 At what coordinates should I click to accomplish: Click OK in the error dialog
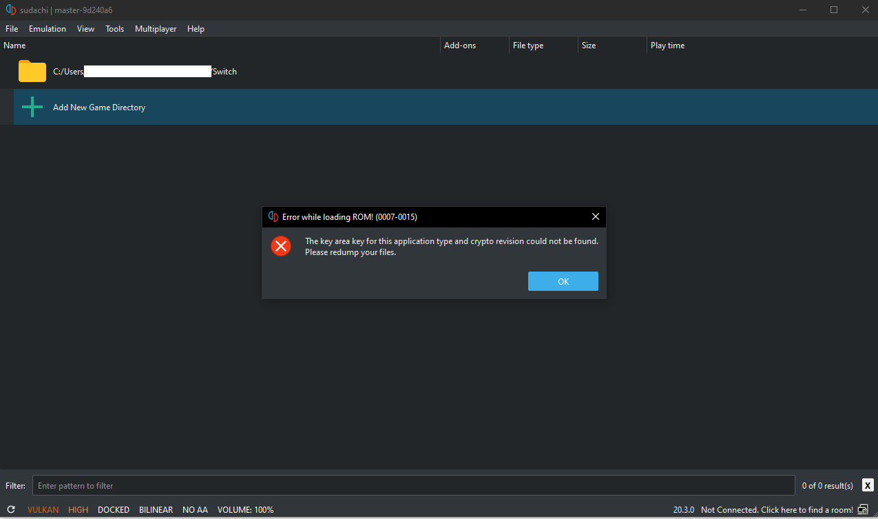[x=563, y=281]
